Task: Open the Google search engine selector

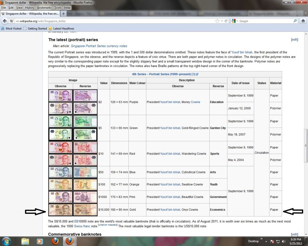Action: tap(235, 21)
